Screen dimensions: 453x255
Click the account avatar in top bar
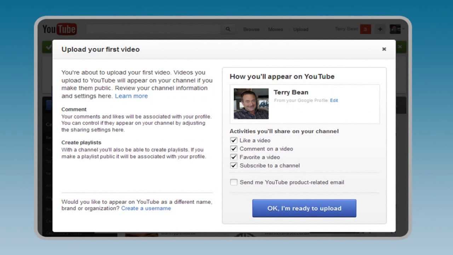coord(395,29)
